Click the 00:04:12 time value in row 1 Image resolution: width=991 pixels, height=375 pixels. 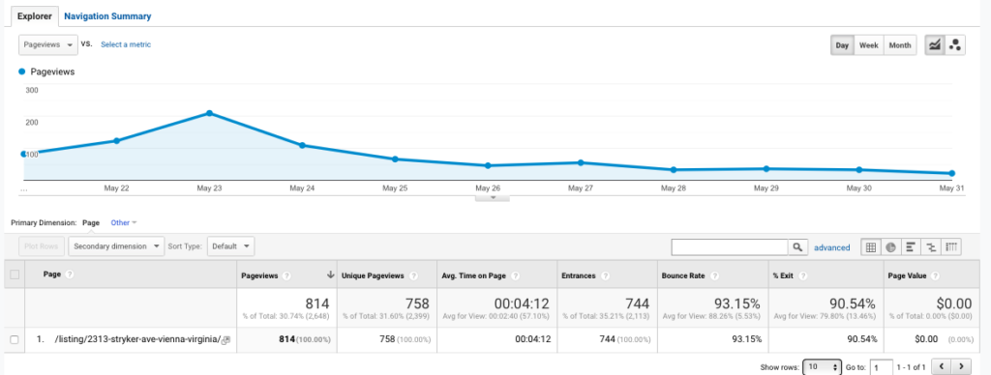pos(533,339)
